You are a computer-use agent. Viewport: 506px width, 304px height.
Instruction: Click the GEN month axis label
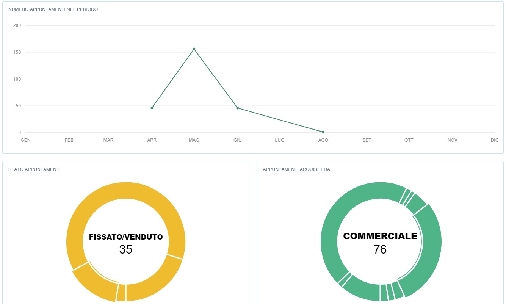click(25, 140)
